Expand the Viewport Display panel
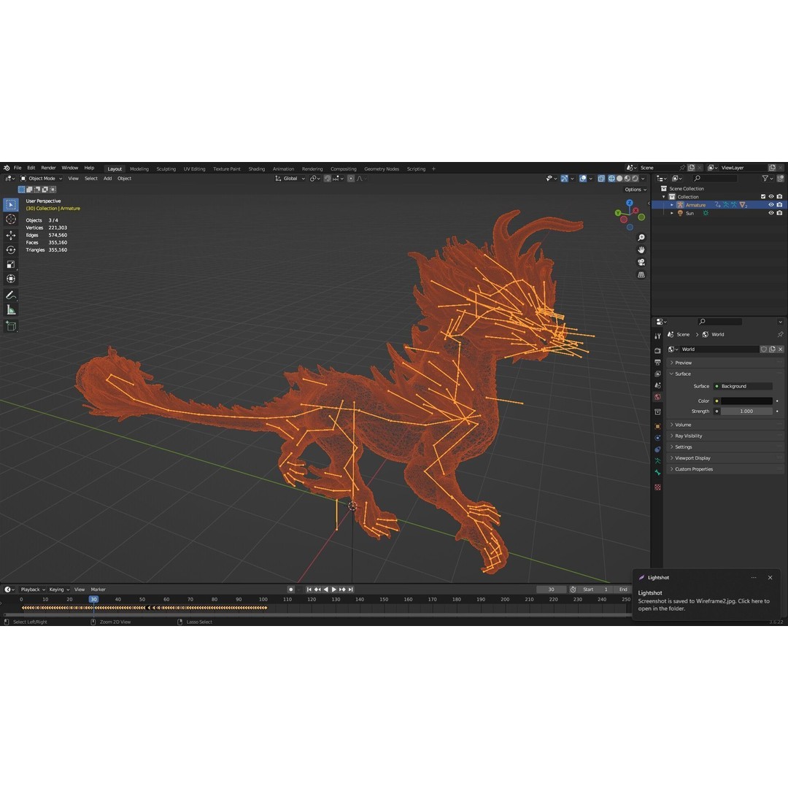The image size is (788, 788). (x=725, y=458)
